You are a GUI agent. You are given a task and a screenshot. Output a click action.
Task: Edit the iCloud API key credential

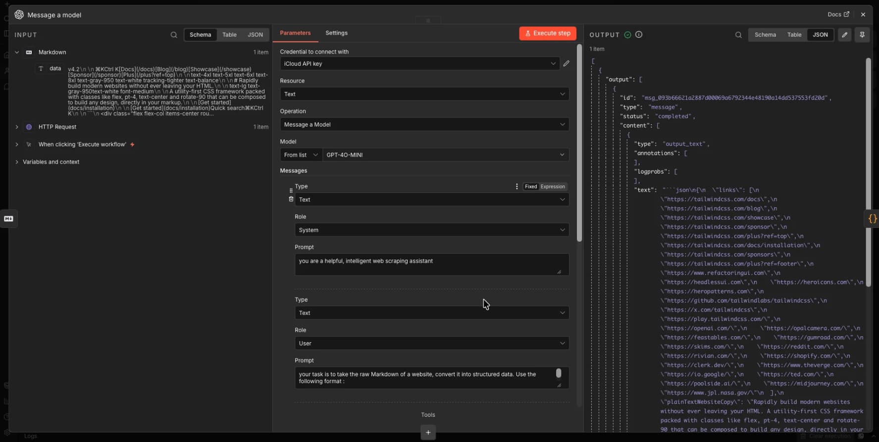tap(567, 64)
